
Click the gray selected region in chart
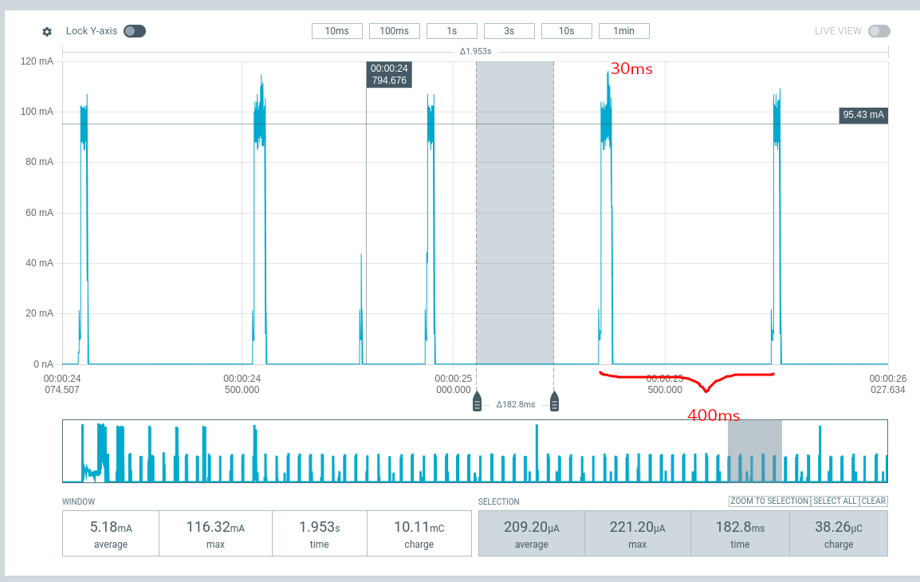click(515, 213)
